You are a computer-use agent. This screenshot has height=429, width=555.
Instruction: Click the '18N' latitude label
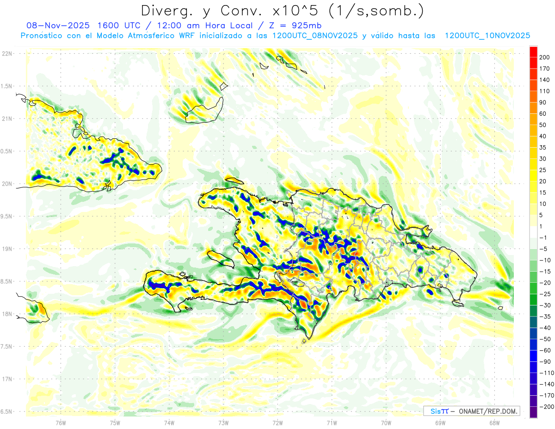[7, 314]
